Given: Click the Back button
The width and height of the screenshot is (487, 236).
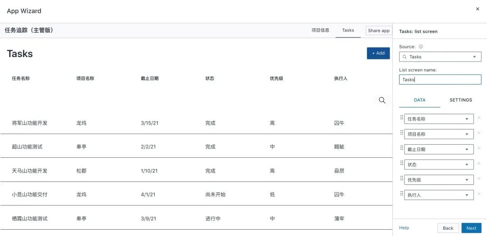Looking at the screenshot, I should click(448, 228).
